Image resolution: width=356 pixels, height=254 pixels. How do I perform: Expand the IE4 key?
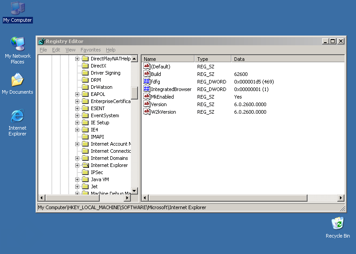tap(77, 130)
